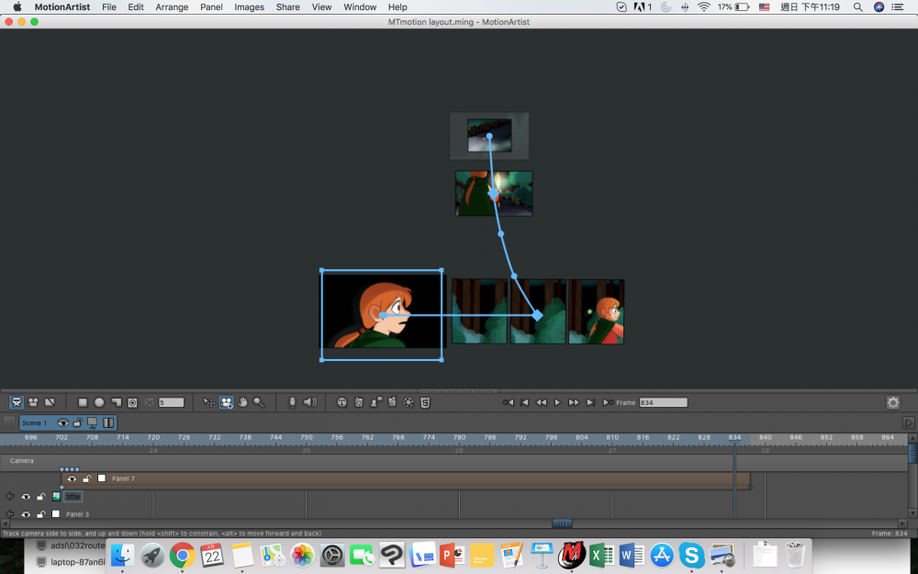Viewport: 918px width, 574px height.
Task: Open the Images menu
Action: (x=249, y=7)
